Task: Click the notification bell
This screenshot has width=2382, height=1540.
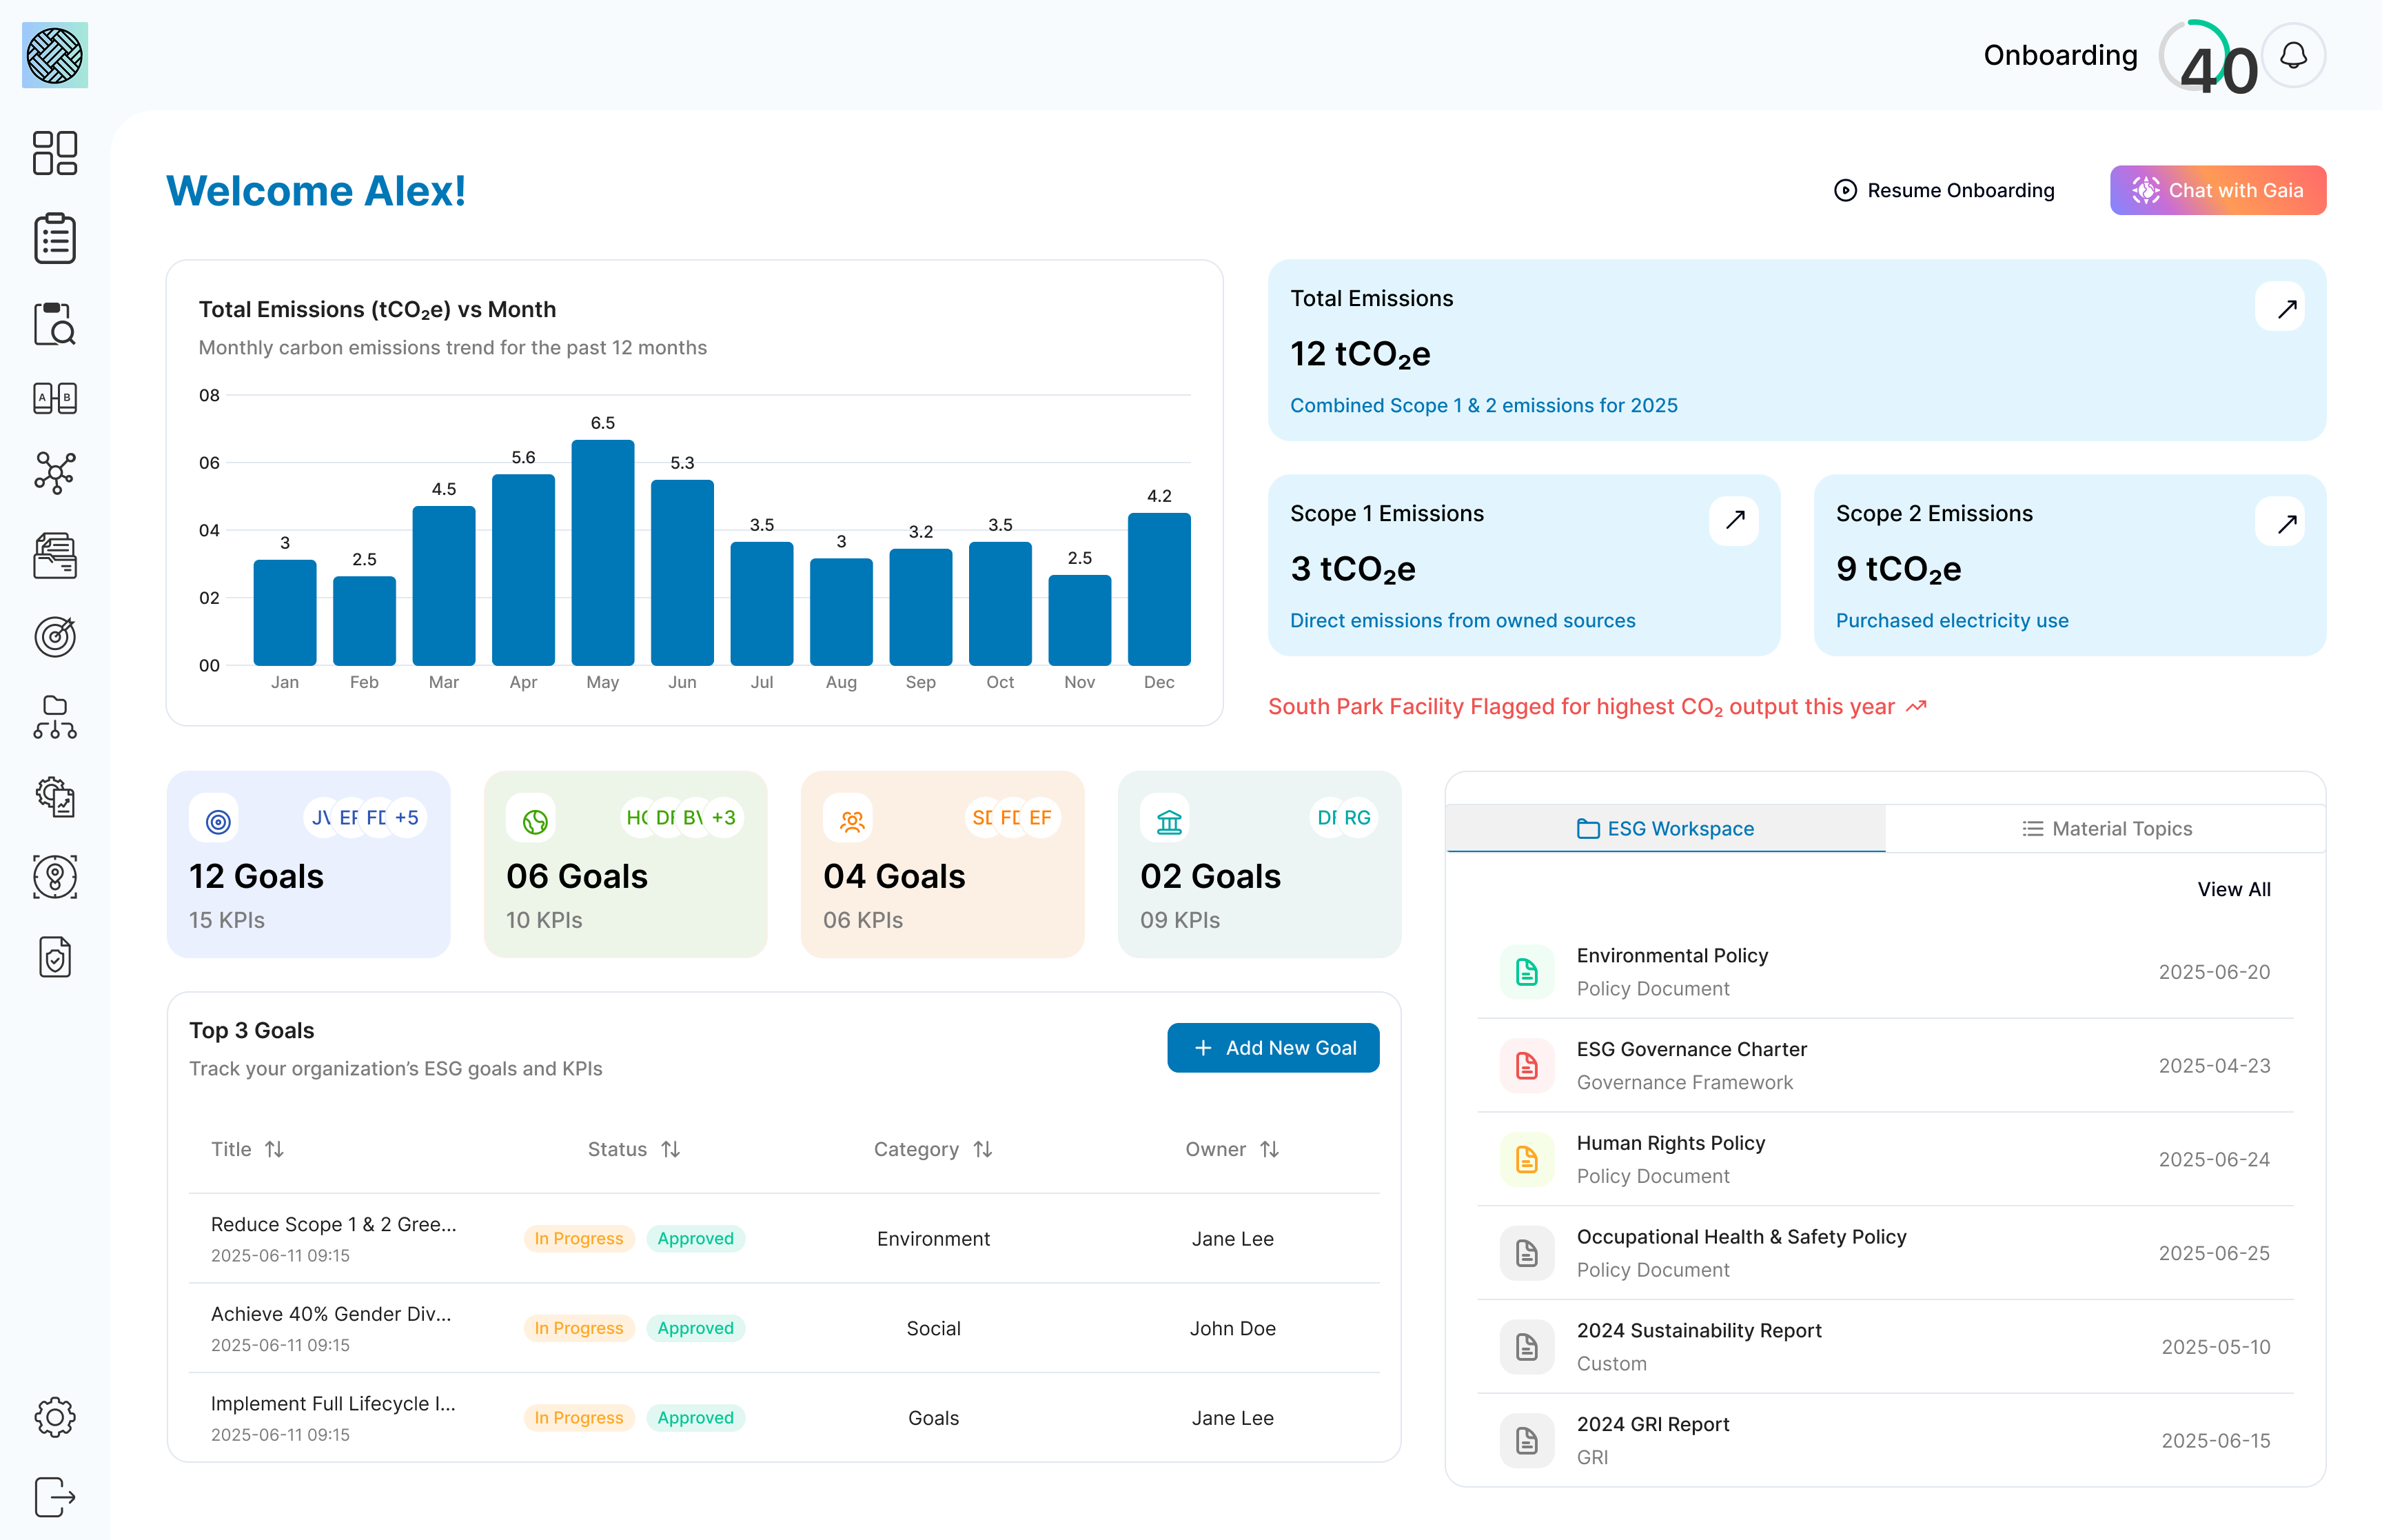Action: pyautogui.click(x=2292, y=55)
